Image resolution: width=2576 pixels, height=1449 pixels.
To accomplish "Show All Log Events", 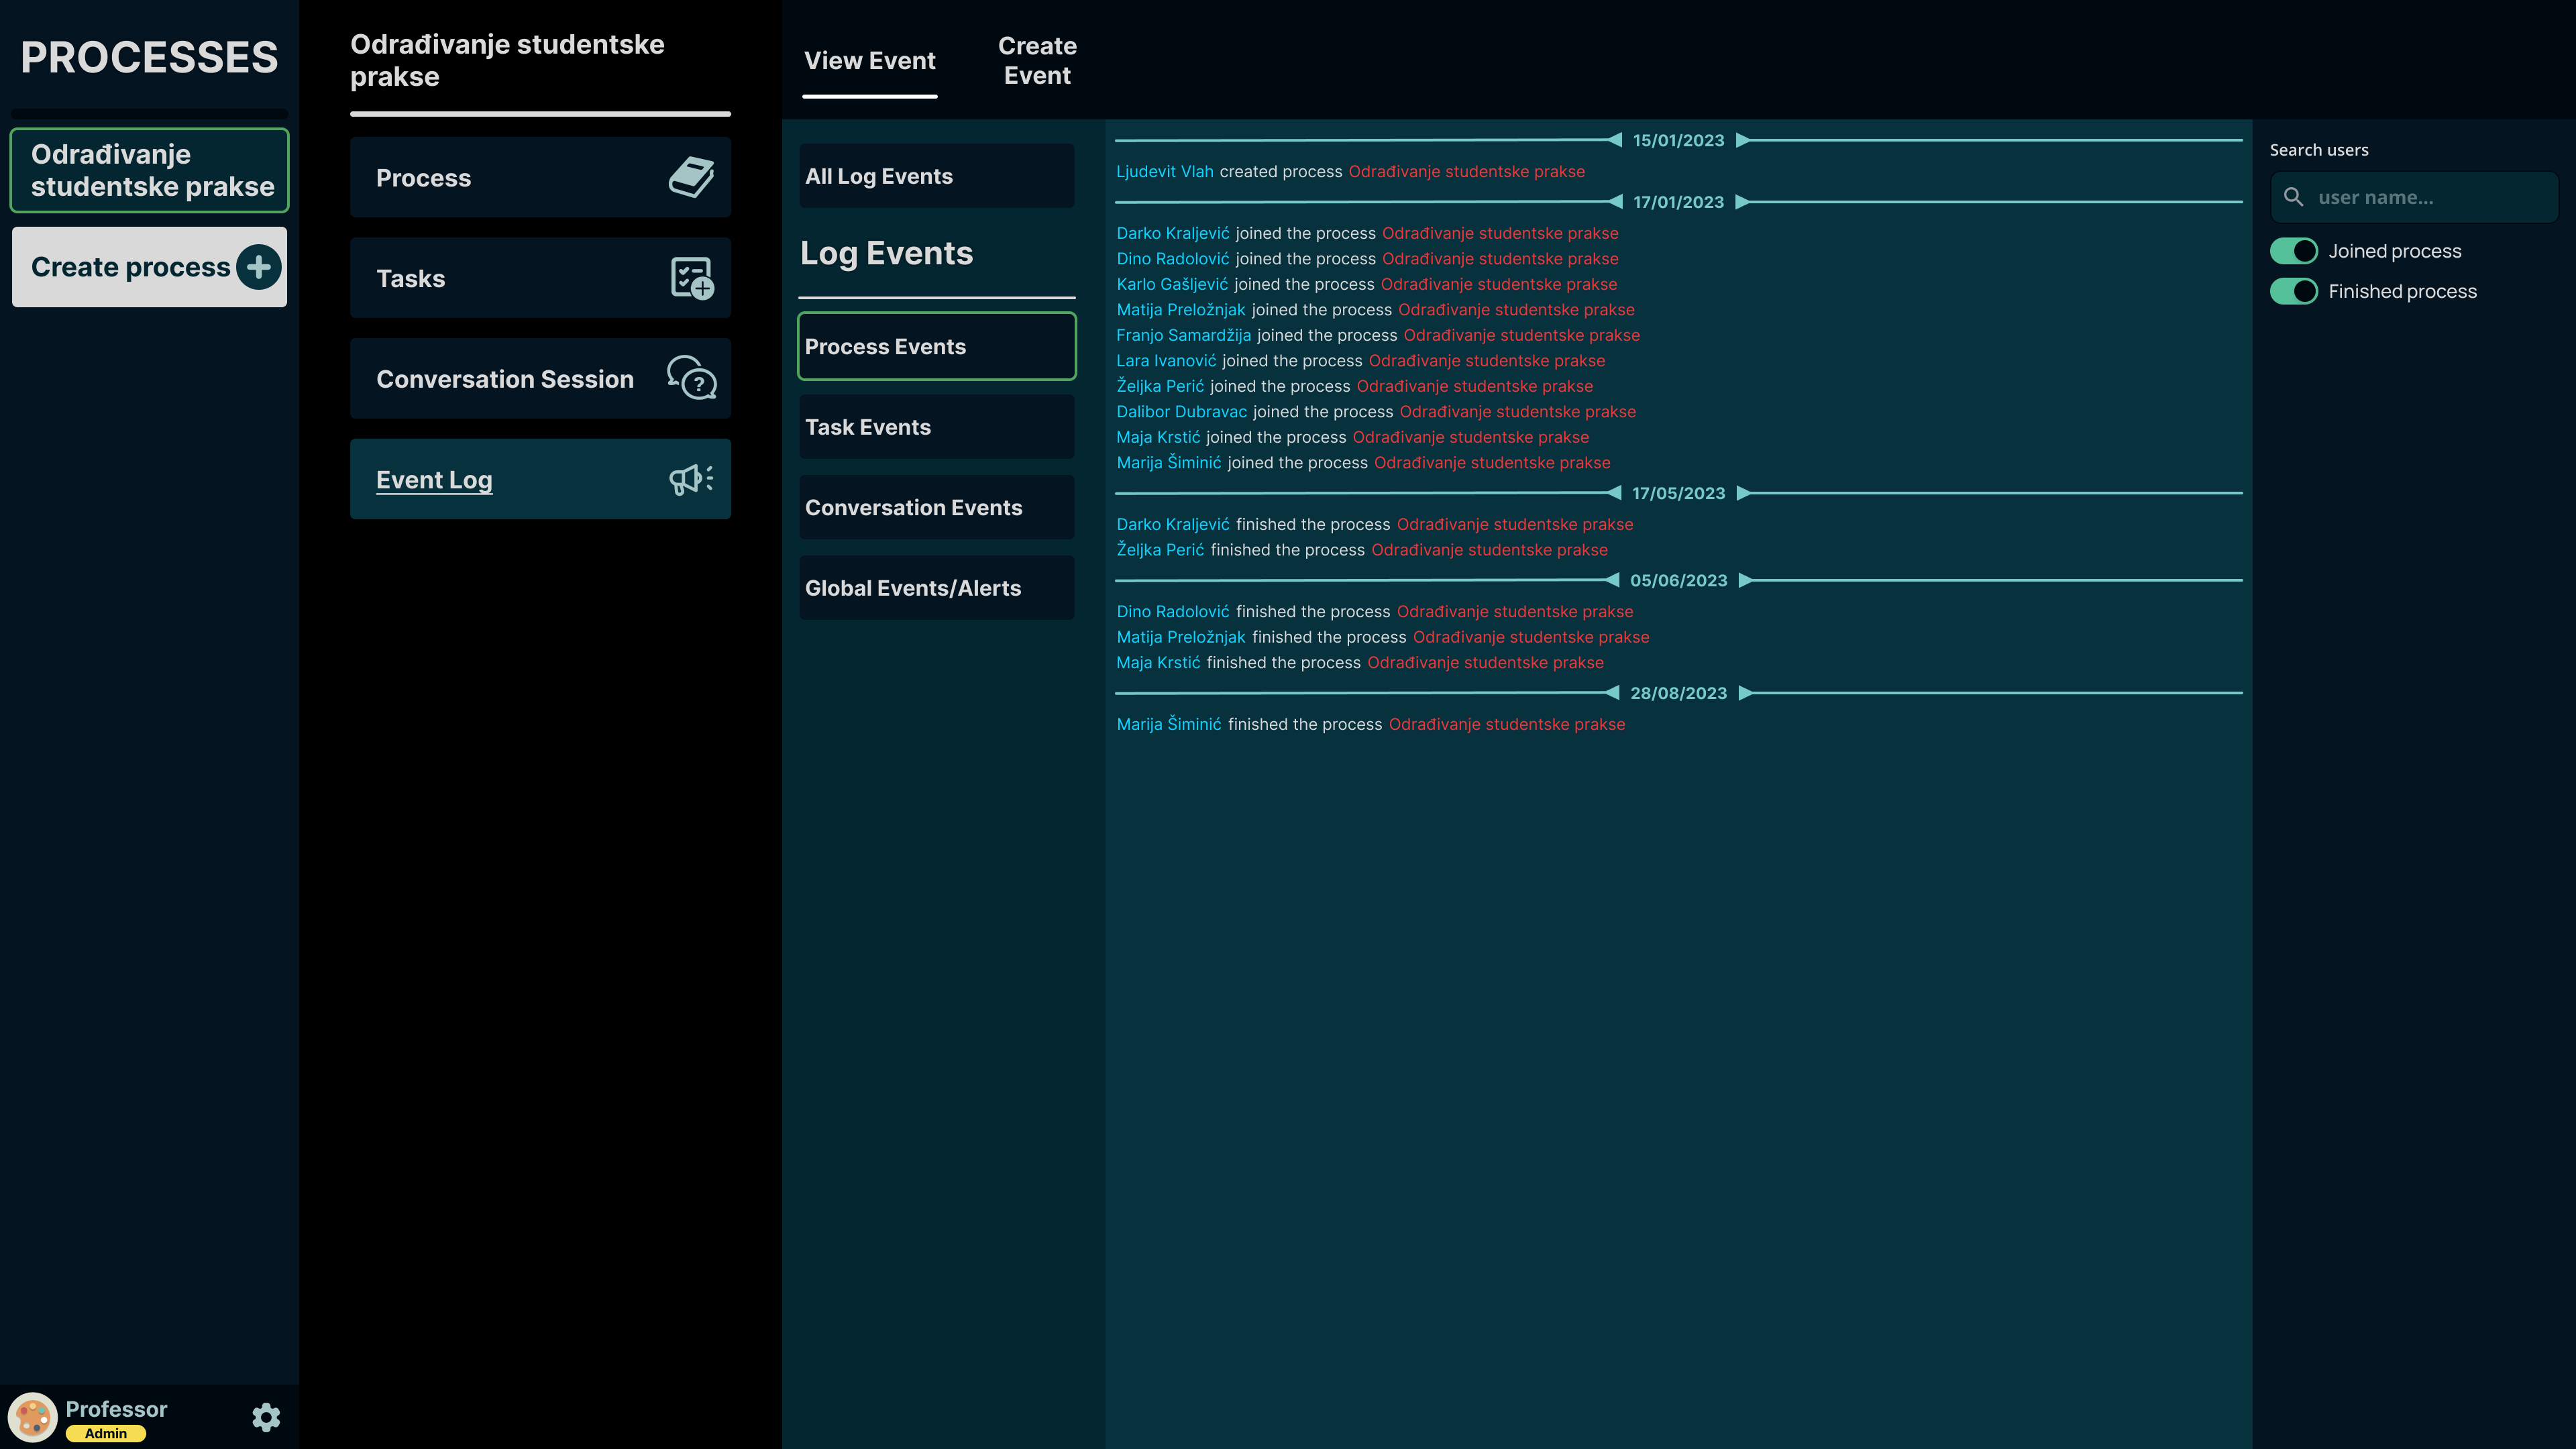I will [x=936, y=176].
